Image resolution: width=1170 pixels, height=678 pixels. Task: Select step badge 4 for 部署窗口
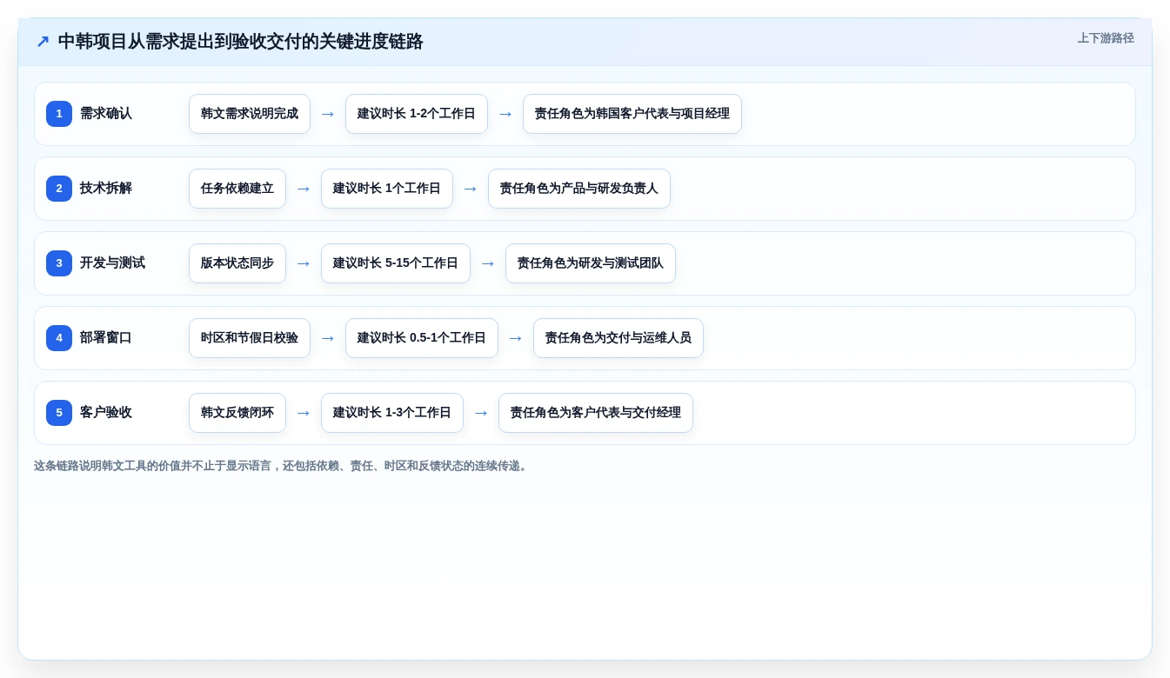point(59,338)
